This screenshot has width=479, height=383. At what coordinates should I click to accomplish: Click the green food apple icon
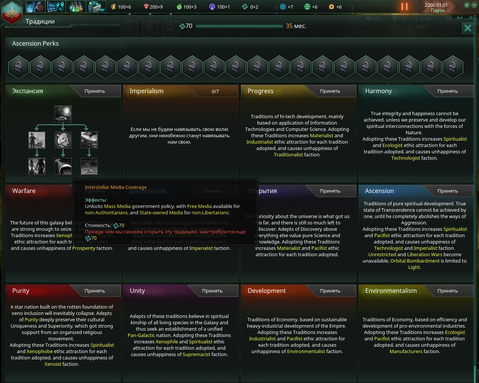[179, 7]
